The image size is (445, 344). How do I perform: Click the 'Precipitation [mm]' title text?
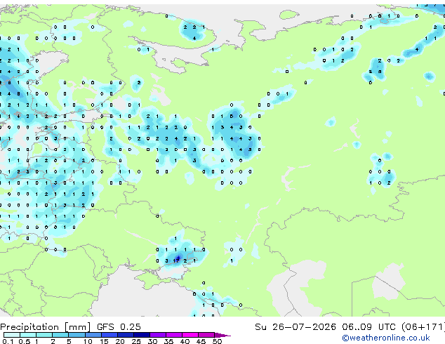(x=46, y=327)
